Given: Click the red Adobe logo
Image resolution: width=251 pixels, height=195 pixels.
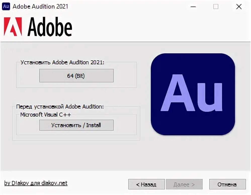Looking at the screenshot, I should 13,27.
